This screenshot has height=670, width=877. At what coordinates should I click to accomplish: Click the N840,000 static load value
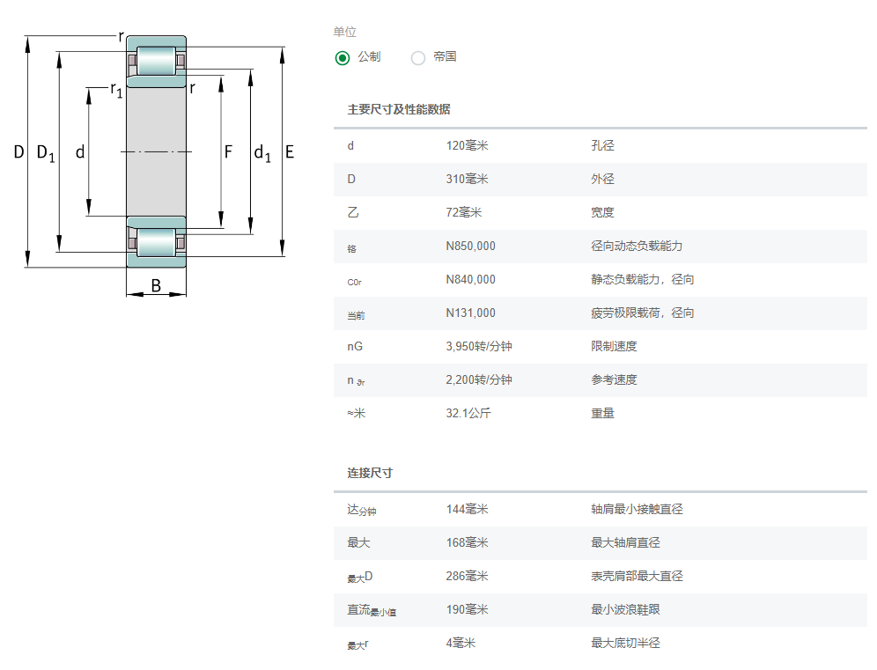470,279
